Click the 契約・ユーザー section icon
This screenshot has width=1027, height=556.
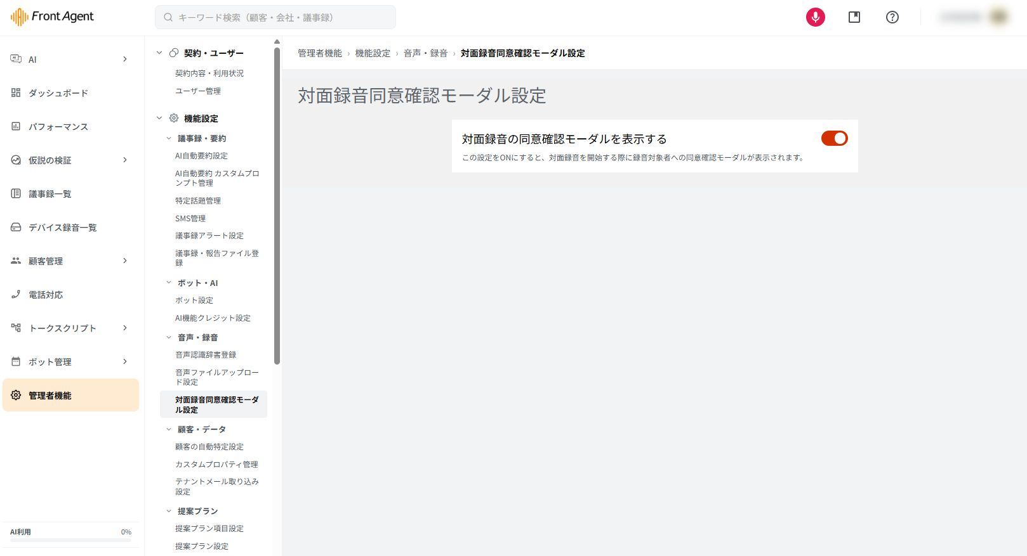[174, 53]
